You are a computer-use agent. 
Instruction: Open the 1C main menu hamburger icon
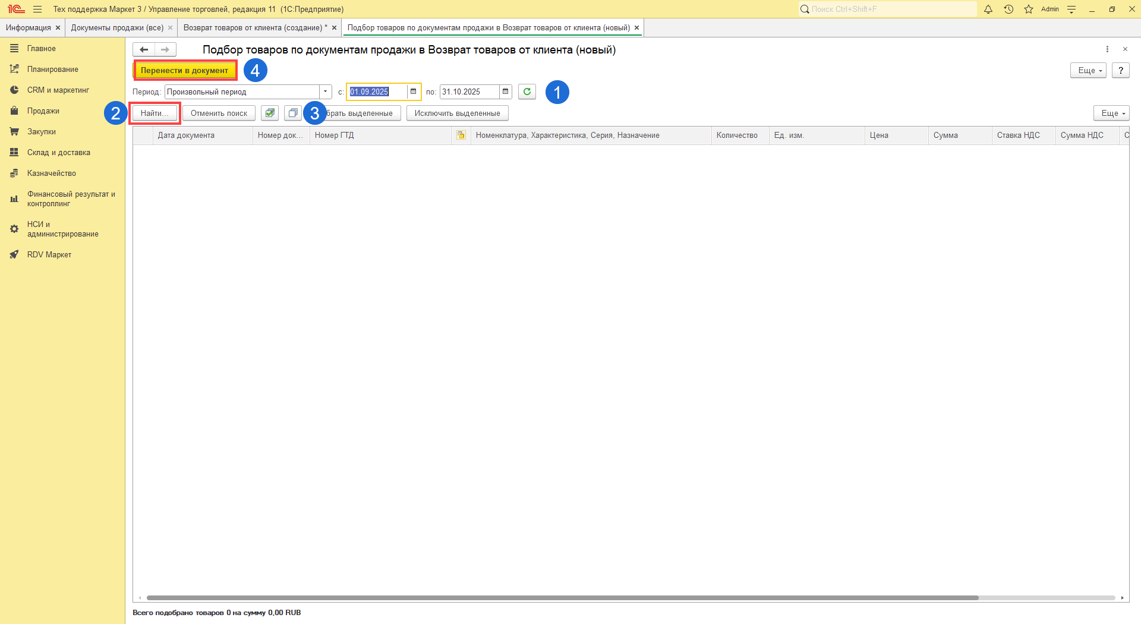pos(37,10)
